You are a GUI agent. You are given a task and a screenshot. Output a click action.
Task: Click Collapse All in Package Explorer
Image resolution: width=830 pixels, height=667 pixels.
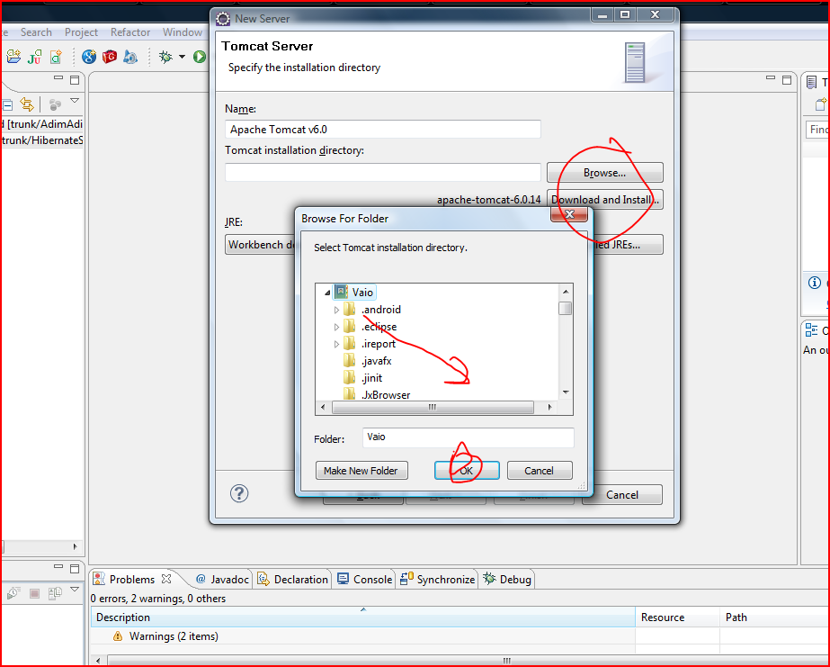[7, 104]
